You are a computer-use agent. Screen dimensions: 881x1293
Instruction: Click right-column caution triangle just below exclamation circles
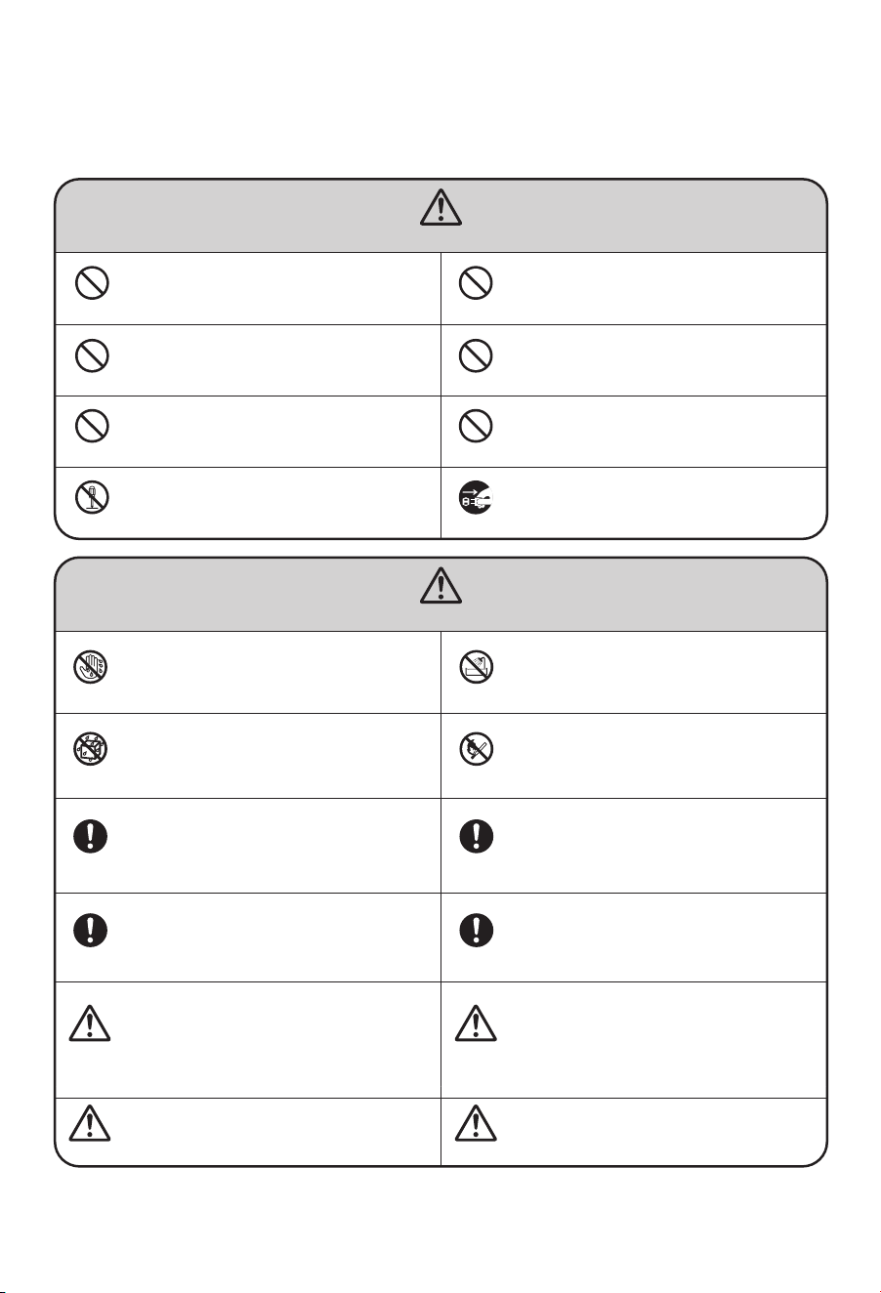pos(476,1022)
